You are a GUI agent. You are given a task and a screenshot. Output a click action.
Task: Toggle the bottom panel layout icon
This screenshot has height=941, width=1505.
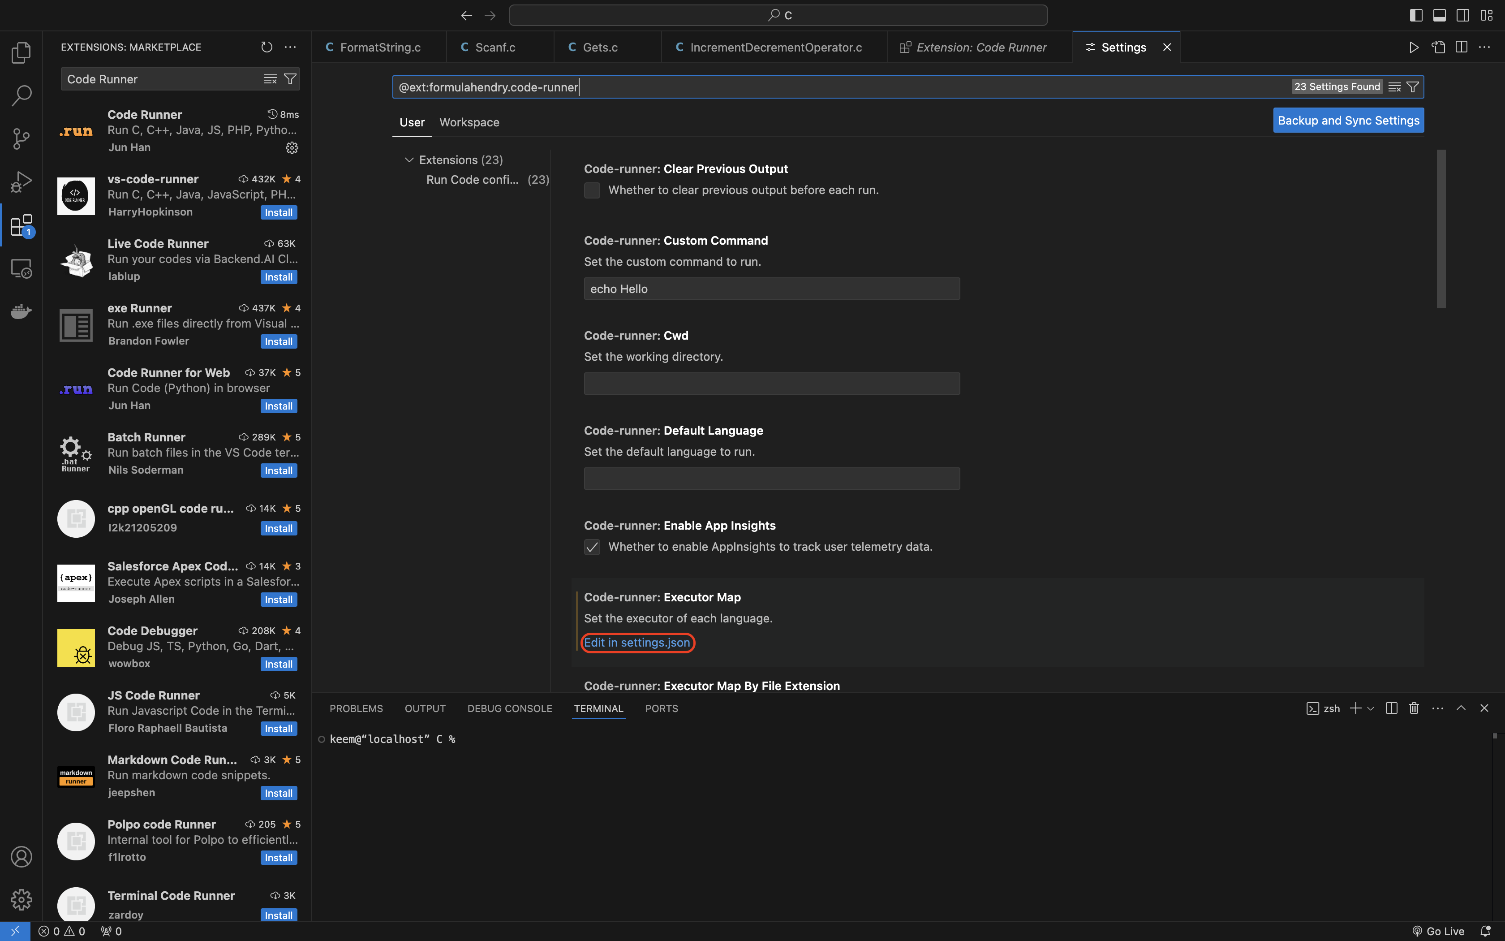(x=1440, y=16)
